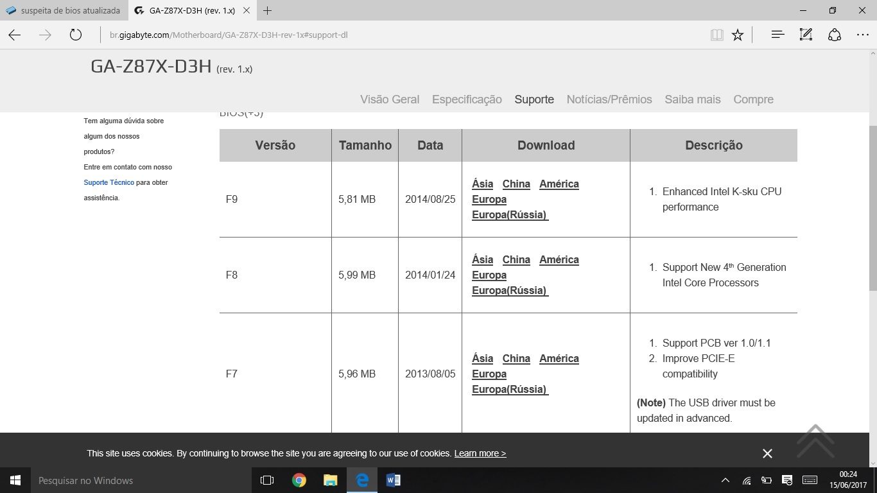
Task: Open the network status icon
Action: tap(747, 480)
